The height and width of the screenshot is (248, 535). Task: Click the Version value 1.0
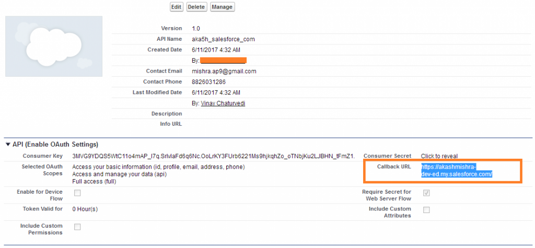tap(196, 28)
